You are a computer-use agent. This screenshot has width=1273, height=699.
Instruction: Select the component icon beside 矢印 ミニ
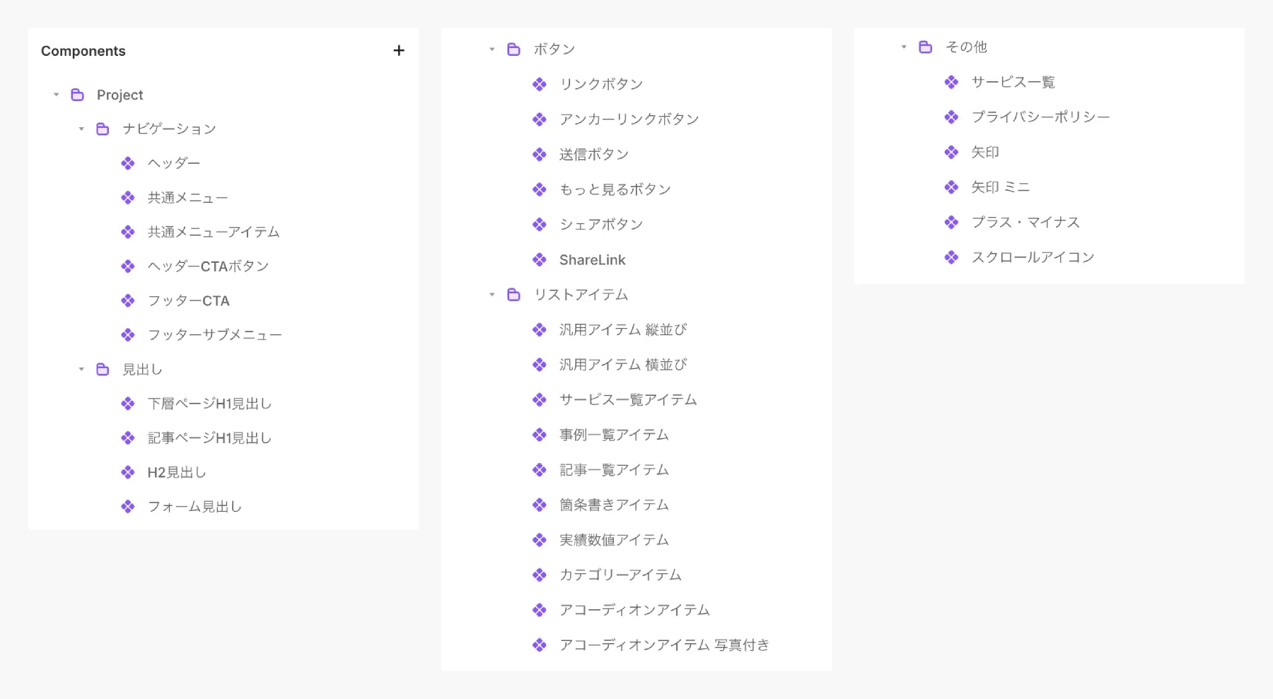coord(951,187)
